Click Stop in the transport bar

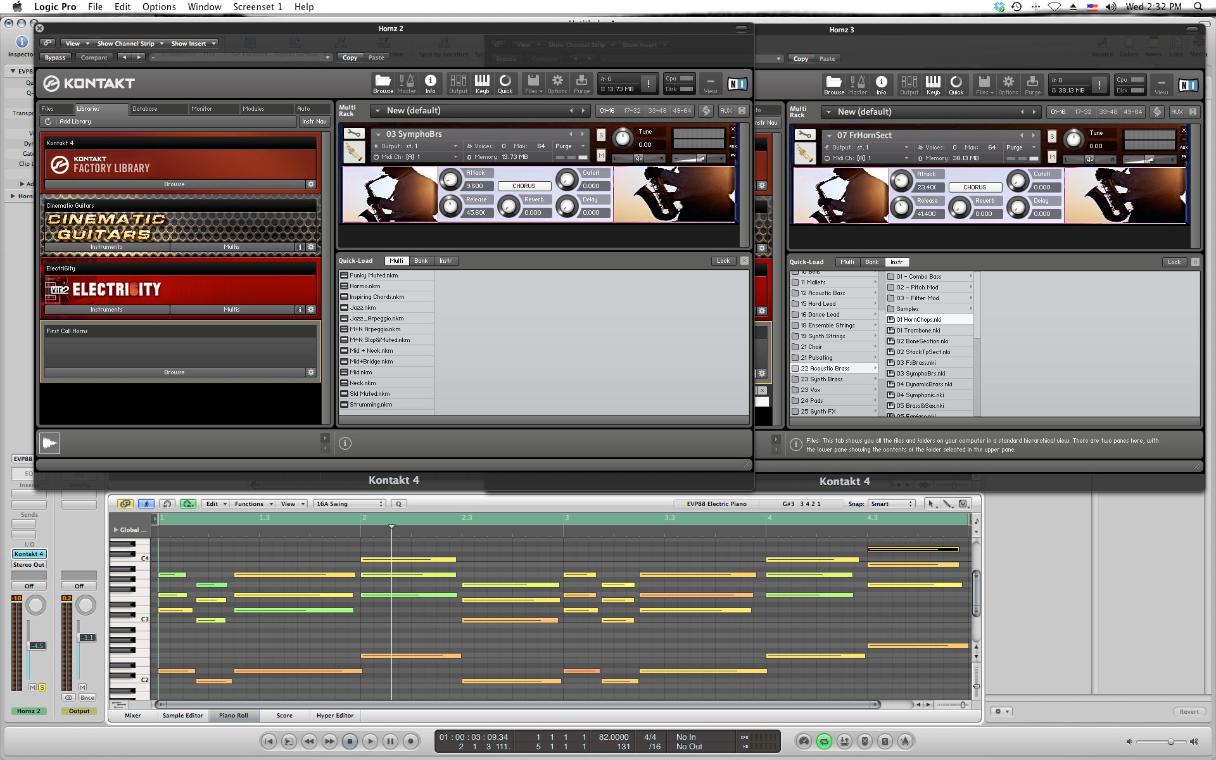[350, 741]
